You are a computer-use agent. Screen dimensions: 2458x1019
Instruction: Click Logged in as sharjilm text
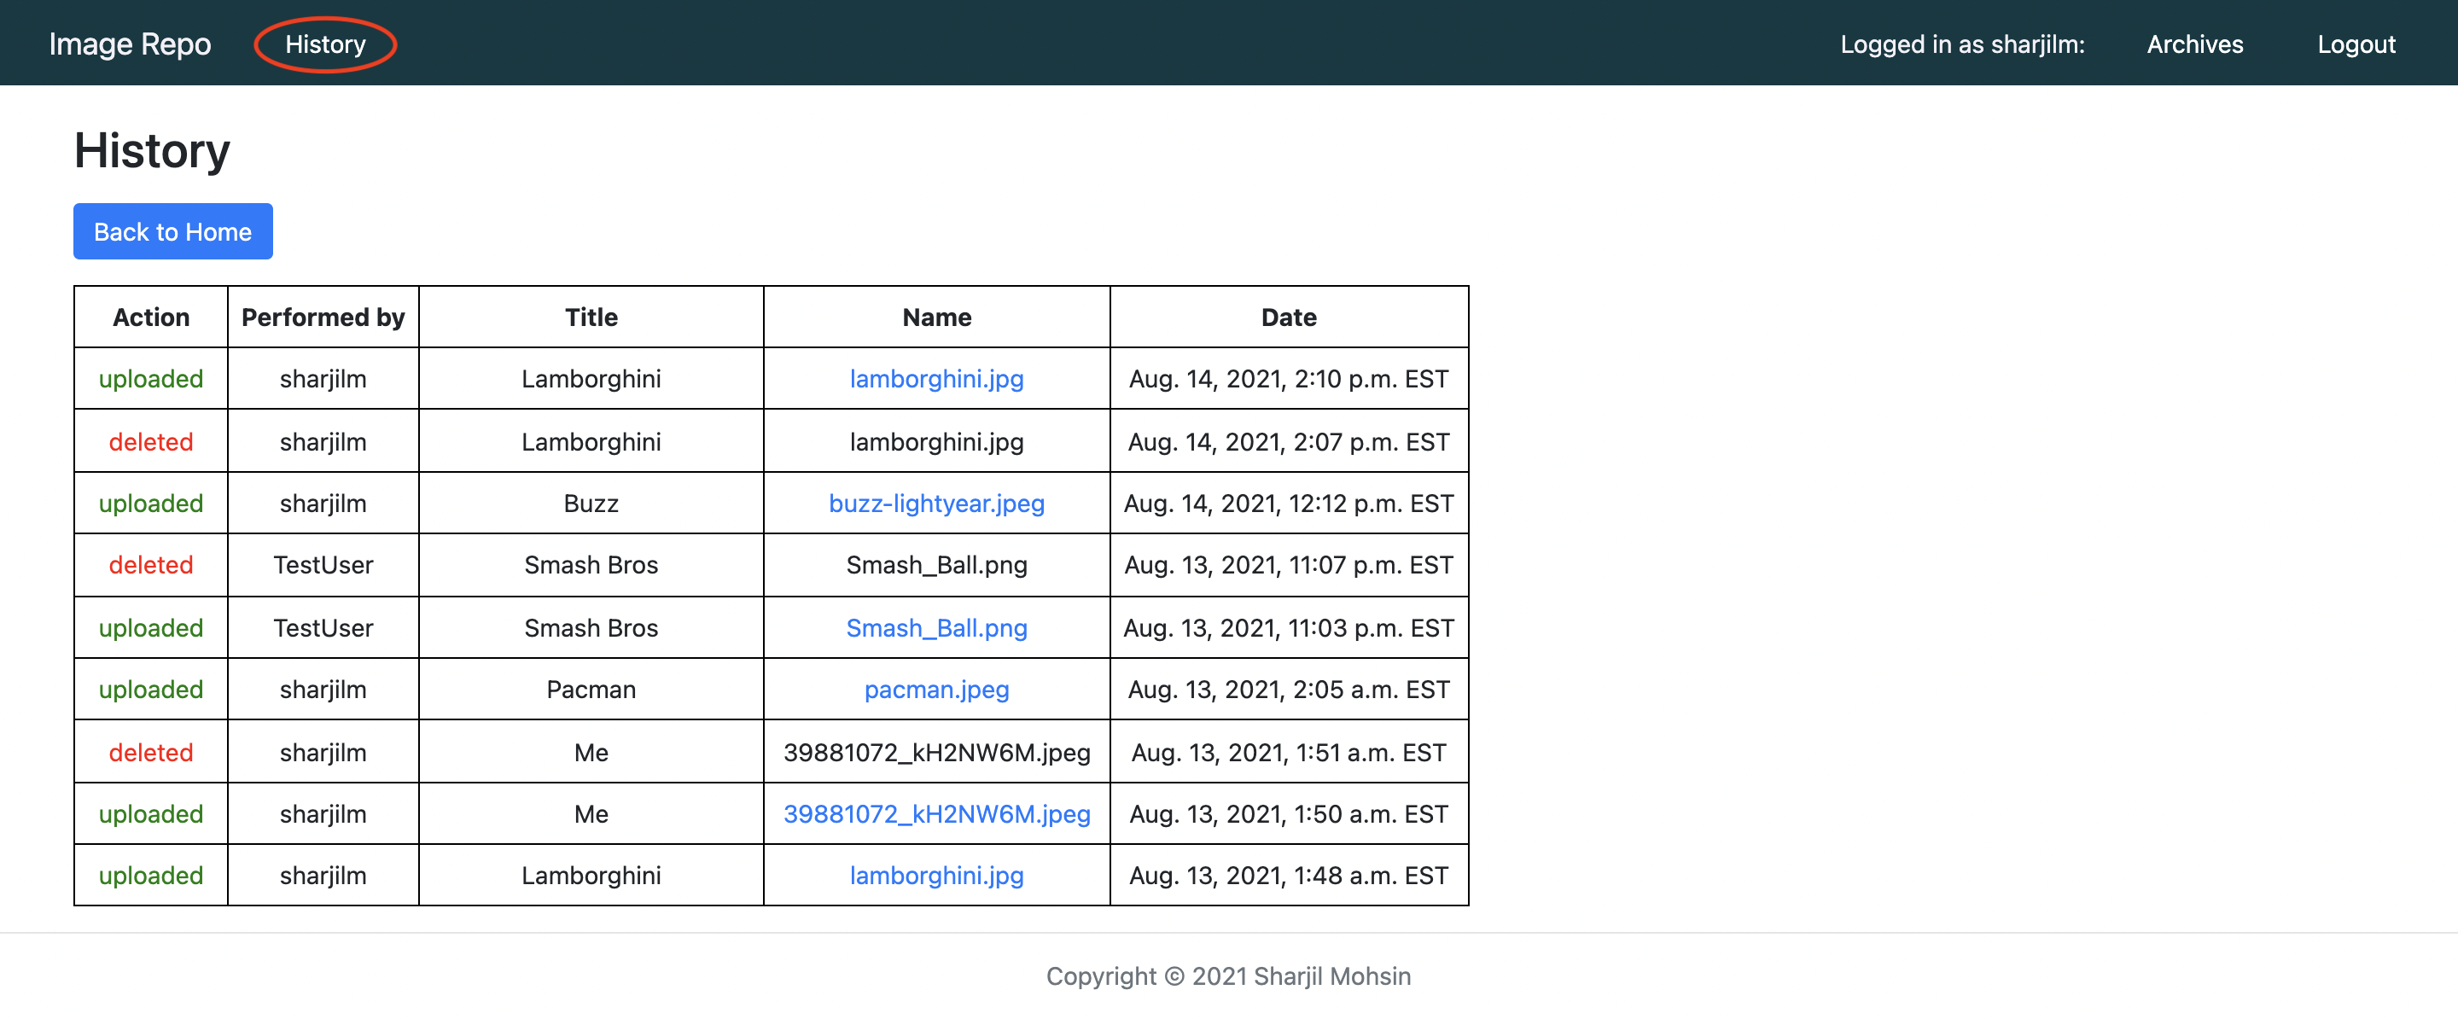(x=1962, y=44)
